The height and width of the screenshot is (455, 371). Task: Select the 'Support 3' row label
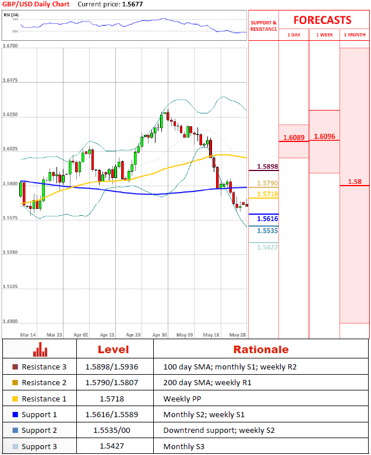(39, 447)
